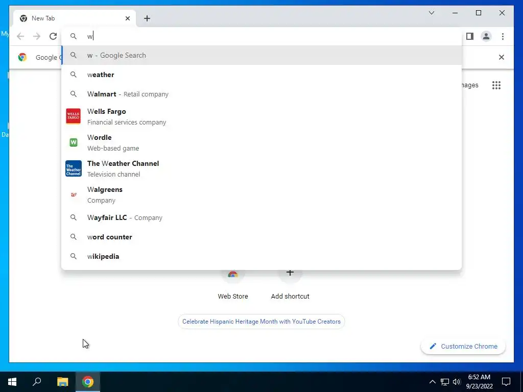Open the Windows Start menu
Image resolution: width=523 pixels, height=392 pixels.
coord(12,382)
